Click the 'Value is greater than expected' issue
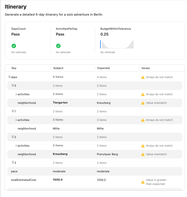This screenshot has width=187, height=197. coord(156,182)
